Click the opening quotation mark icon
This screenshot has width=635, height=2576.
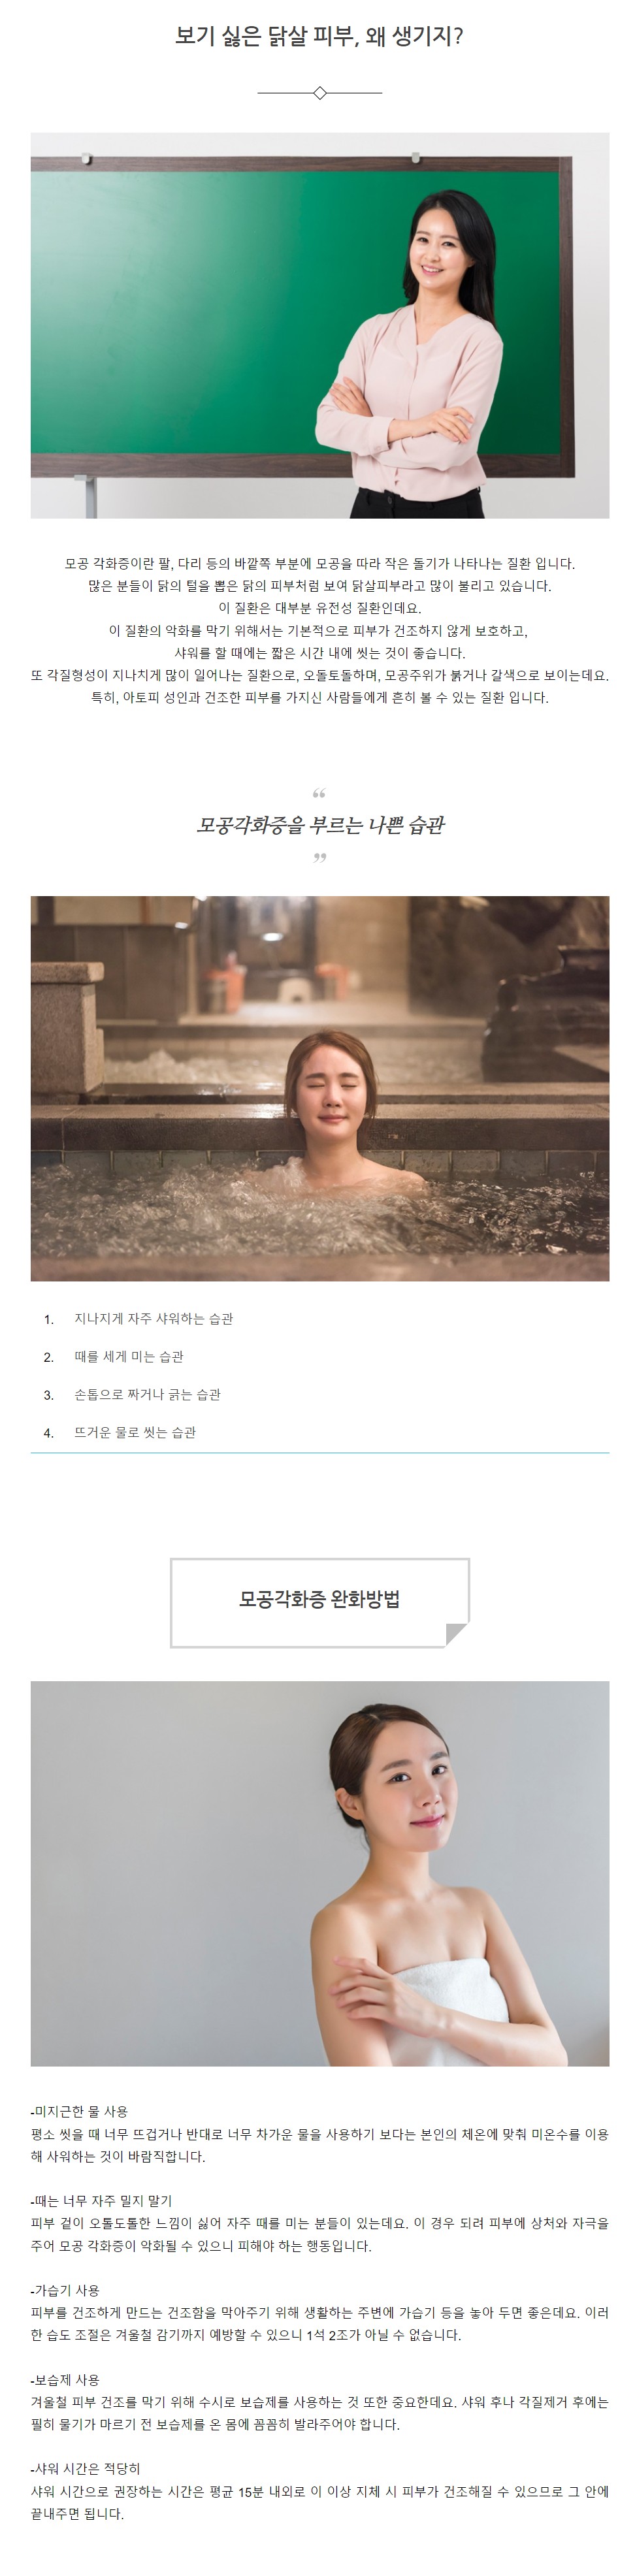click(x=319, y=794)
